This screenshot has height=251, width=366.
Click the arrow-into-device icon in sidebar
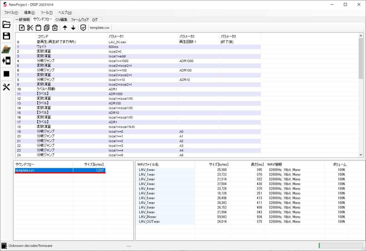click(6, 61)
